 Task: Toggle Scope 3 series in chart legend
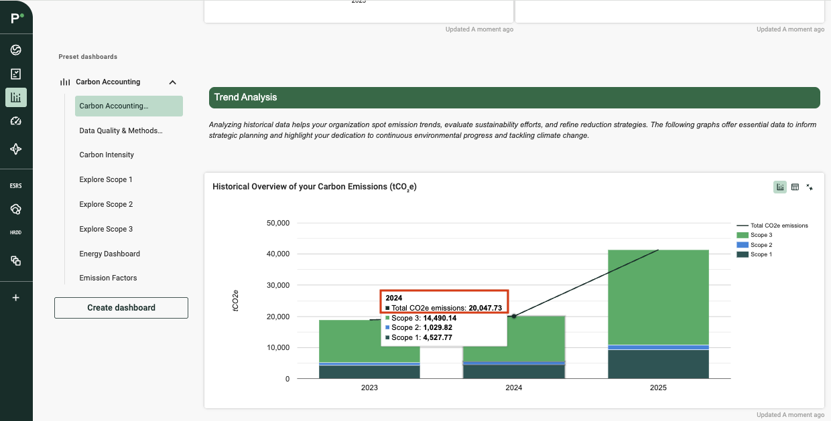[761, 236]
